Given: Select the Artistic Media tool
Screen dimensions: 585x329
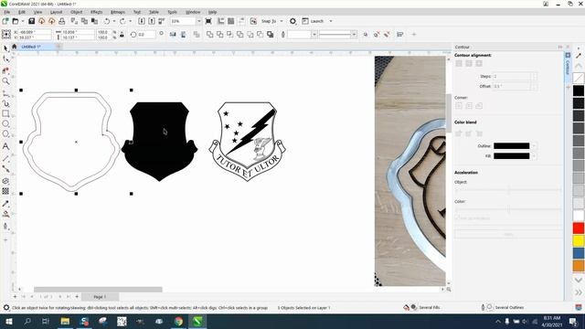Looking at the screenshot, I should (5, 103).
